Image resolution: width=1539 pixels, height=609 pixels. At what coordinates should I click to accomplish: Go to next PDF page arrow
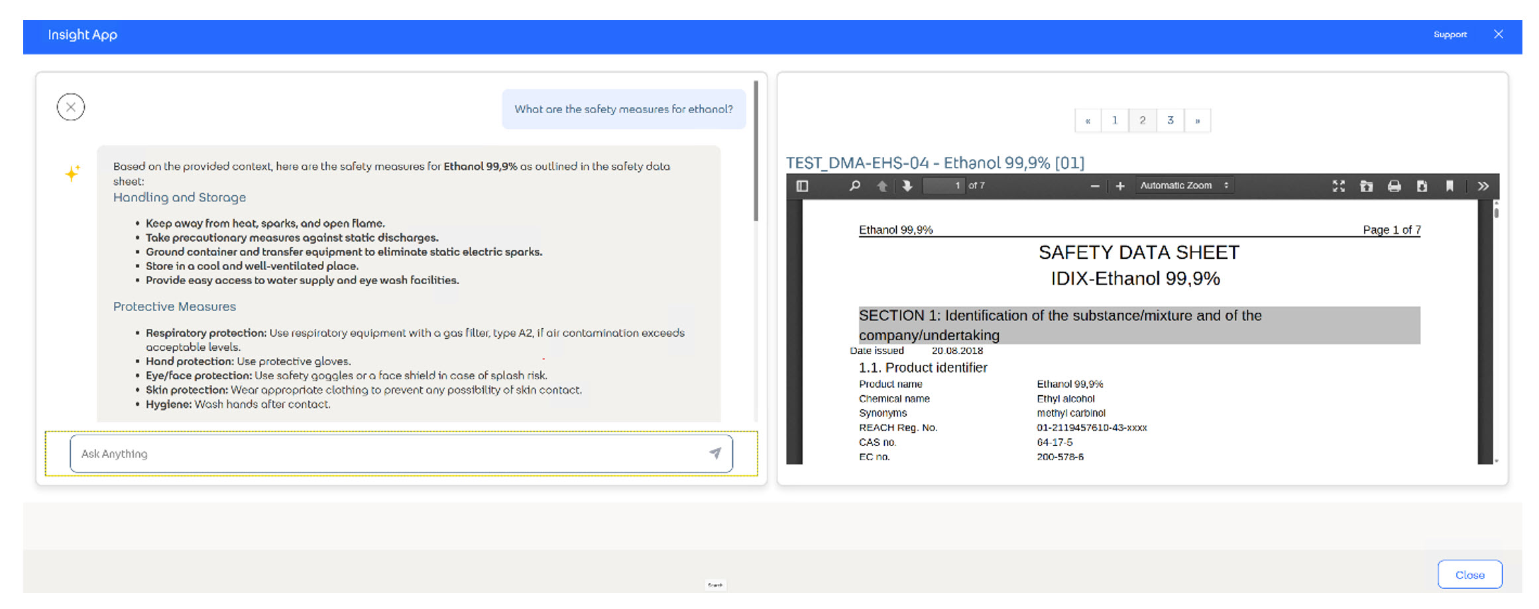click(x=907, y=186)
